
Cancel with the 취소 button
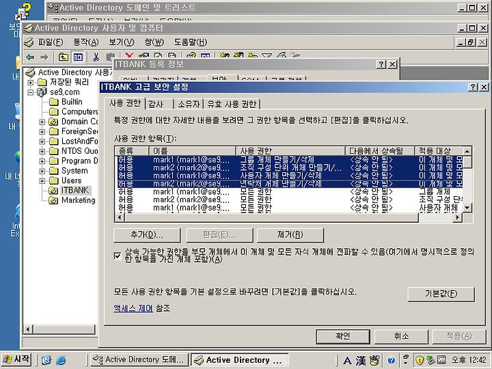tap(401, 336)
